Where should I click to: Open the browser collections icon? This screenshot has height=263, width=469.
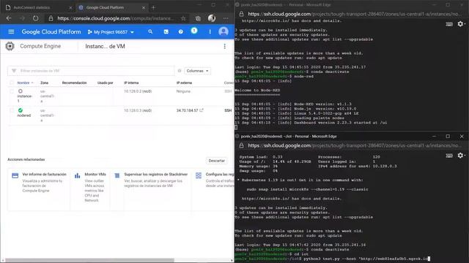point(198,18)
